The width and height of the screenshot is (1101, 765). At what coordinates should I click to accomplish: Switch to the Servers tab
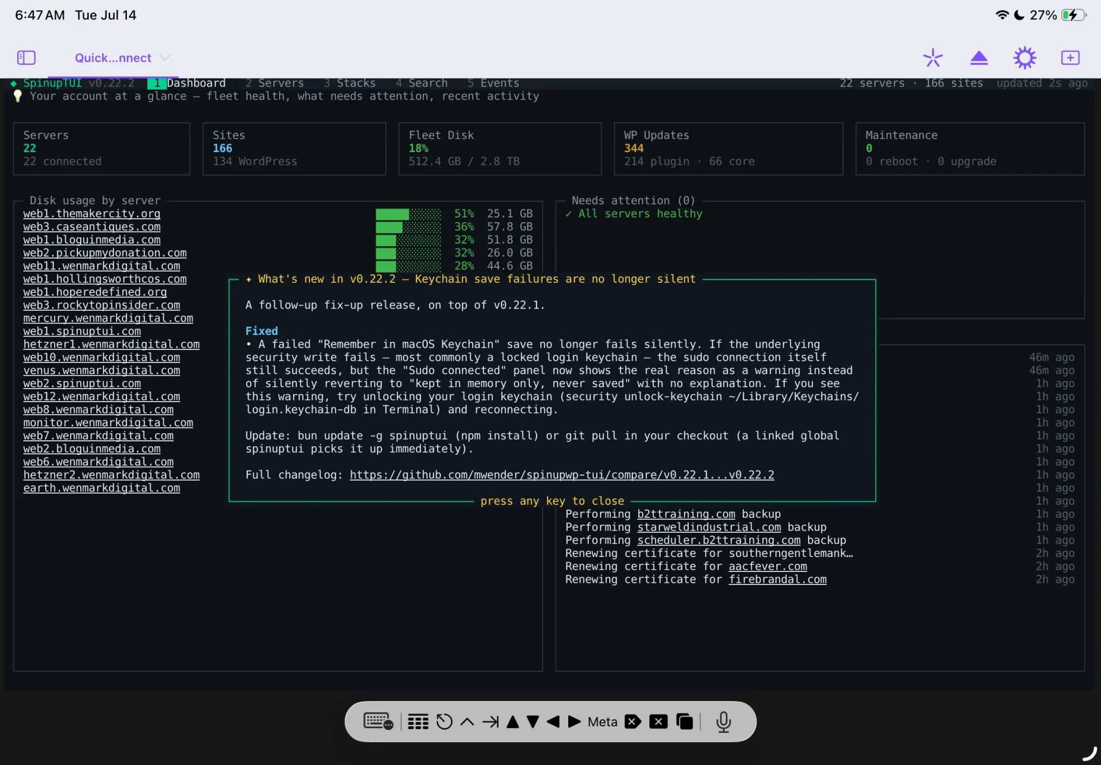275,83
